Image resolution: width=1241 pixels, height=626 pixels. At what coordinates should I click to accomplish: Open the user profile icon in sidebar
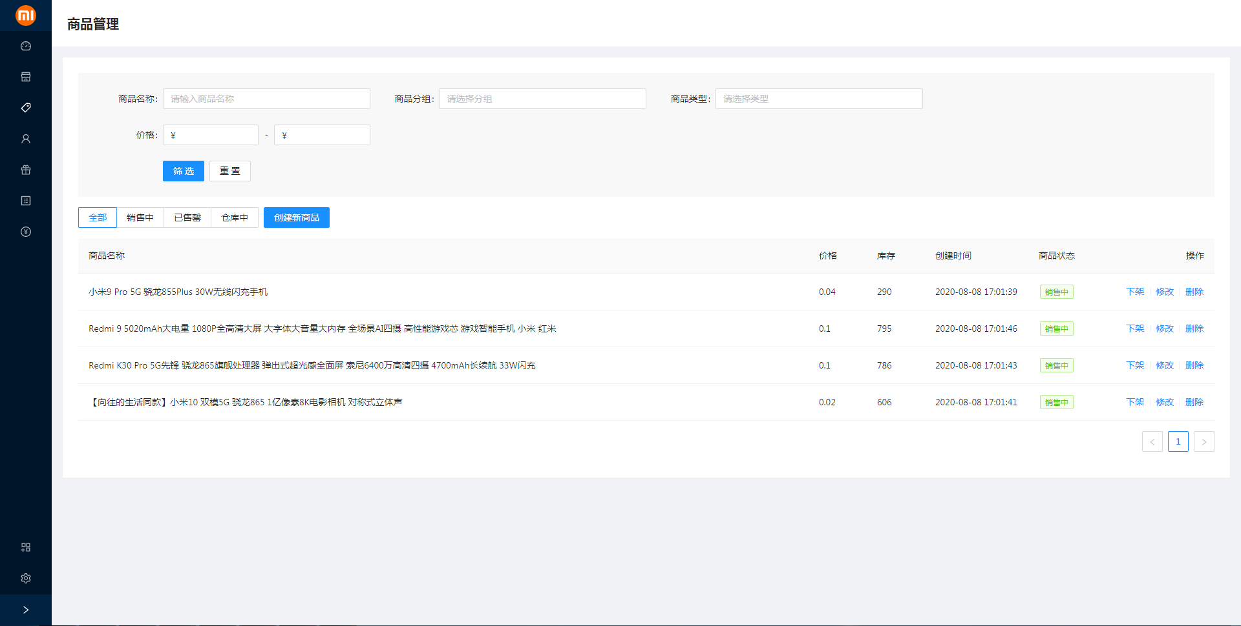click(x=26, y=139)
